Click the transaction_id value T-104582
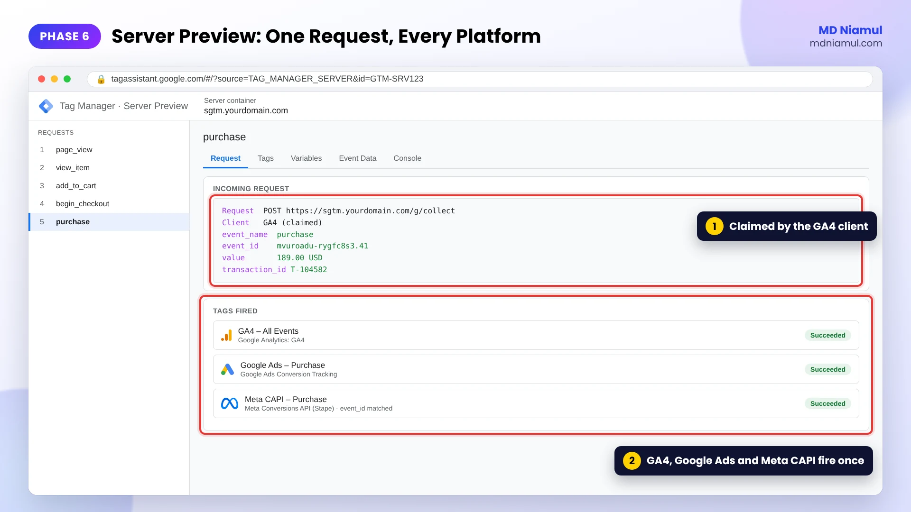Viewport: 911px width, 512px height. (x=308, y=270)
